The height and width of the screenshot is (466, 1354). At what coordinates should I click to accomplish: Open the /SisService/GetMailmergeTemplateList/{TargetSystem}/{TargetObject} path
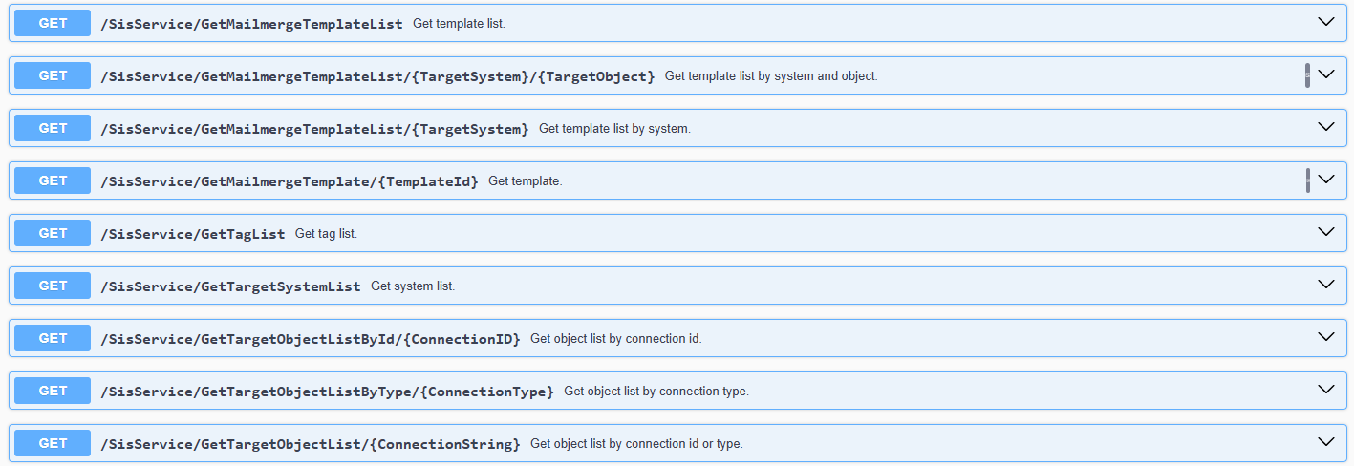click(x=377, y=76)
